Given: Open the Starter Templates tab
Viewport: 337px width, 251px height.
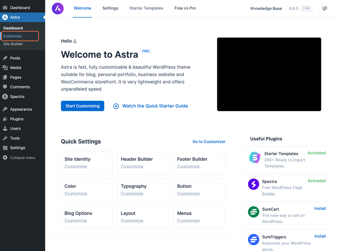Looking at the screenshot, I should pyautogui.click(x=146, y=8).
